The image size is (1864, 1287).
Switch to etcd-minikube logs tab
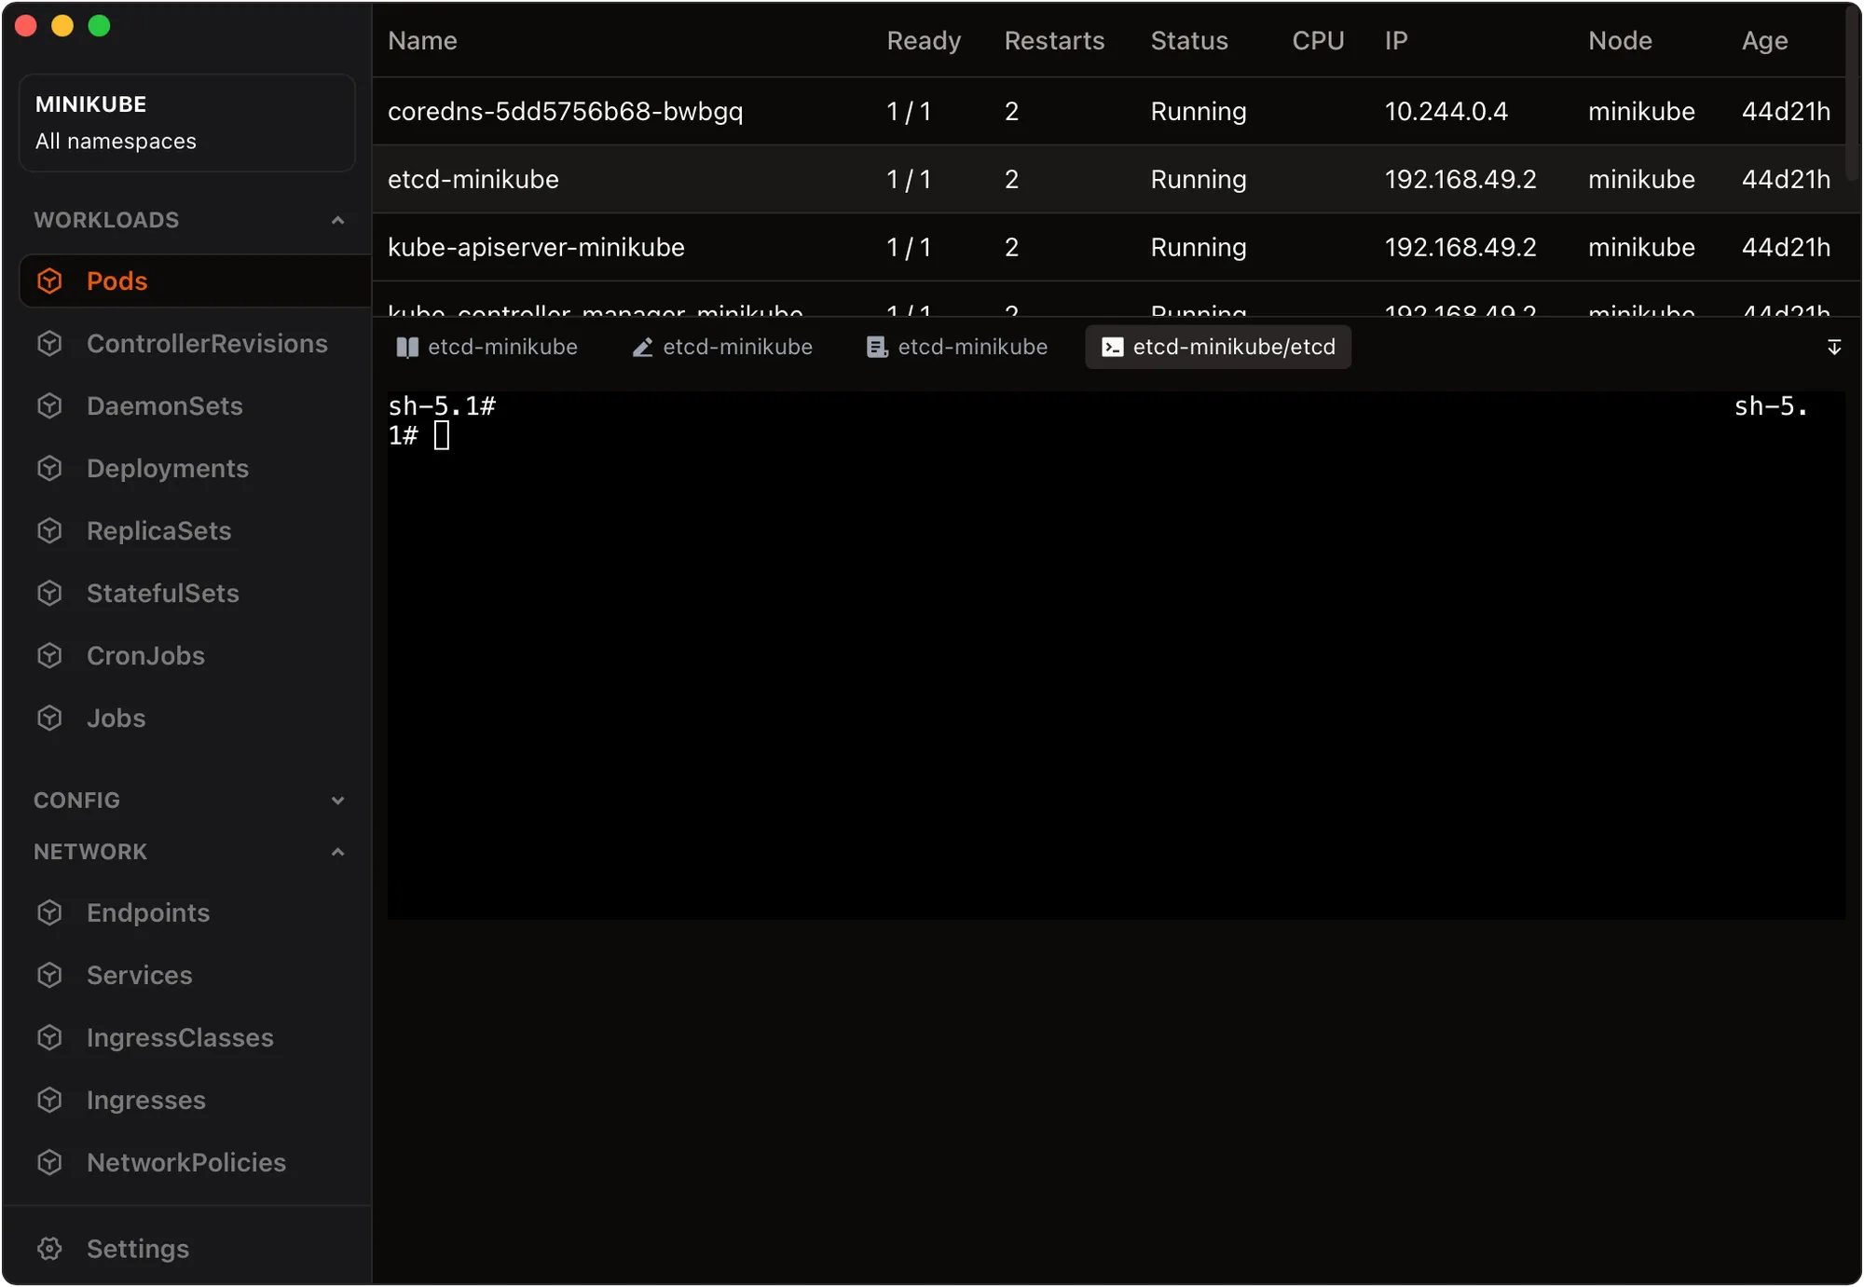957,347
